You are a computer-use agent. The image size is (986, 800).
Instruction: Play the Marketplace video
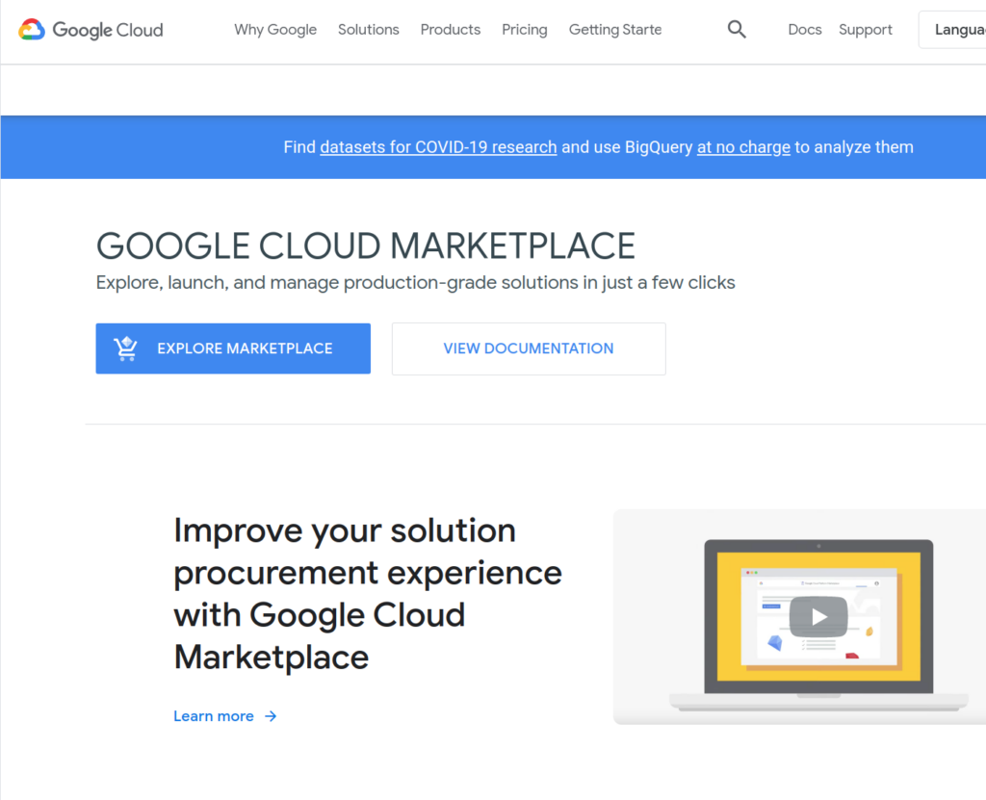818,616
